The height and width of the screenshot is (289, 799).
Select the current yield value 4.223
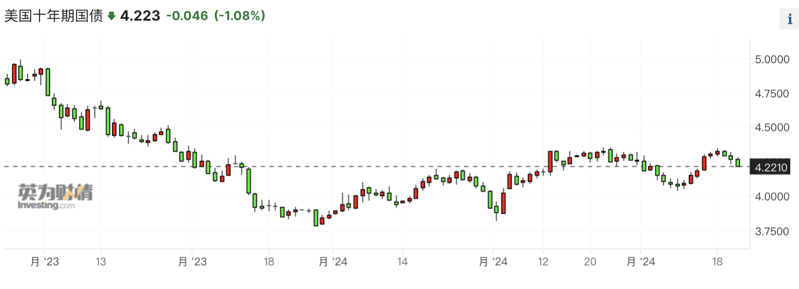point(140,17)
